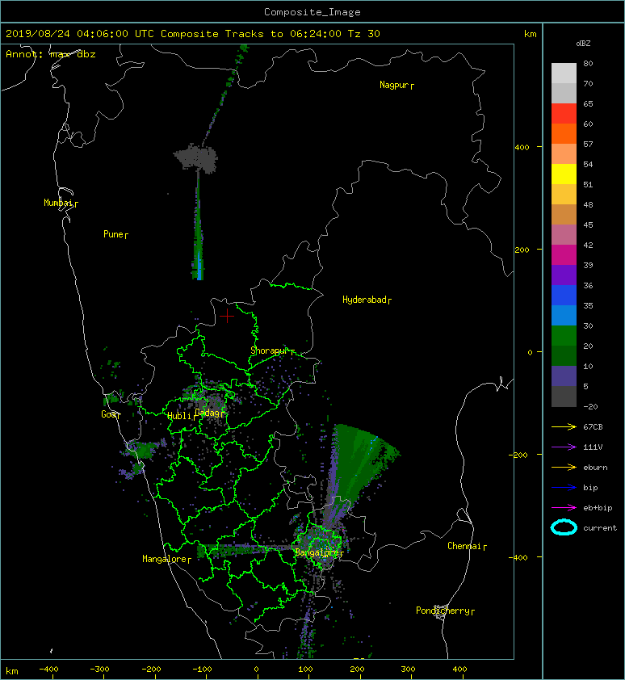Screen dimensions: 625x680
Task: Click the Composite_Image title text
Action: click(x=312, y=12)
